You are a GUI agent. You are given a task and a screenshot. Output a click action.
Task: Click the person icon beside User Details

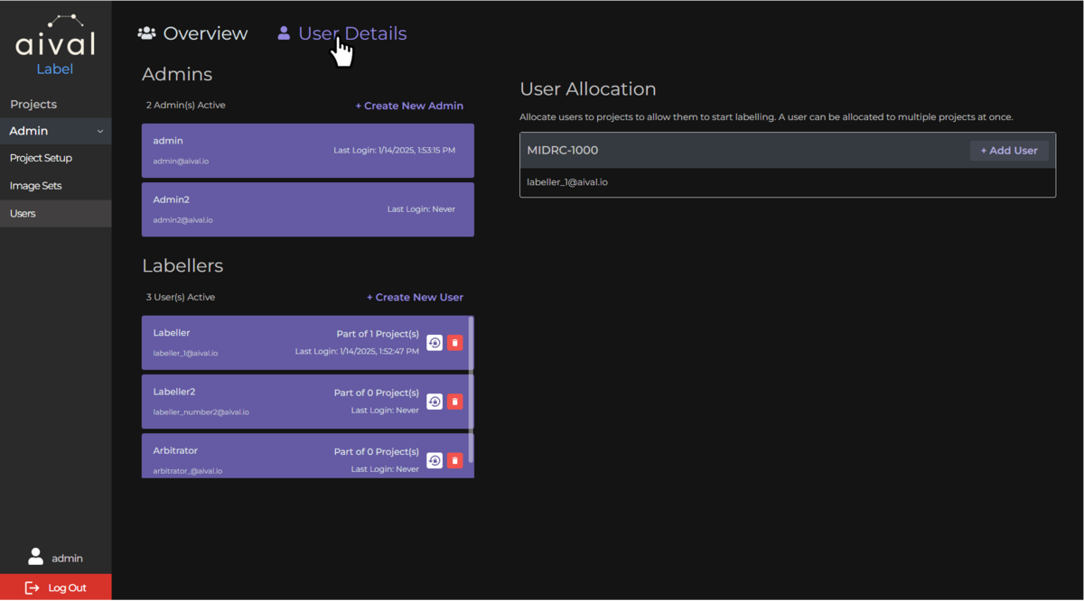coord(285,32)
